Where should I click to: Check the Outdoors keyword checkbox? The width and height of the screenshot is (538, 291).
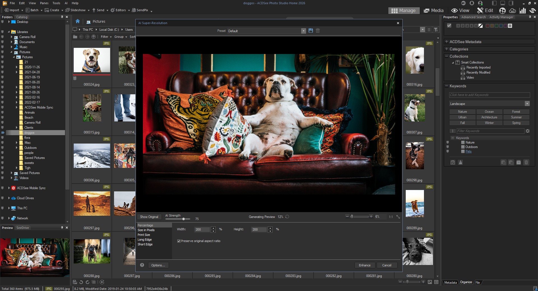click(463, 147)
